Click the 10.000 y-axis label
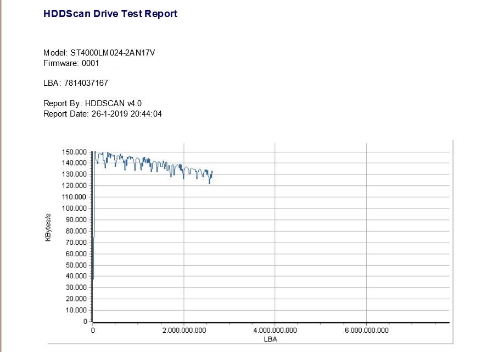487x352 pixels. [76, 310]
